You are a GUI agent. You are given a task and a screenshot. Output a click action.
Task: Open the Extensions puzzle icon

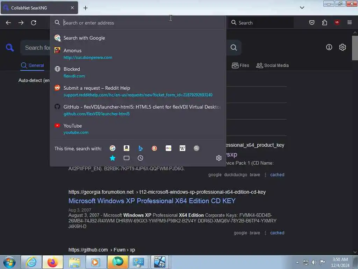click(324, 22)
